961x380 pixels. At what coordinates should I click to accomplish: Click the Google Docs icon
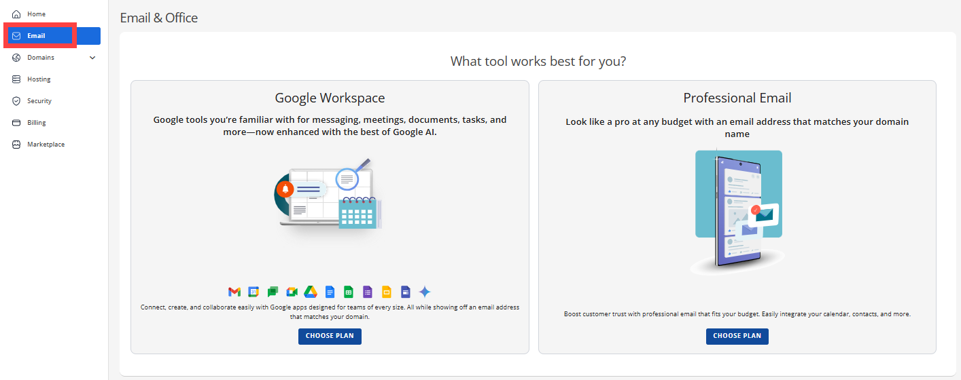click(x=330, y=292)
